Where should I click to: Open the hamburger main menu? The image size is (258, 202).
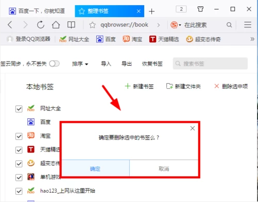[248, 25]
